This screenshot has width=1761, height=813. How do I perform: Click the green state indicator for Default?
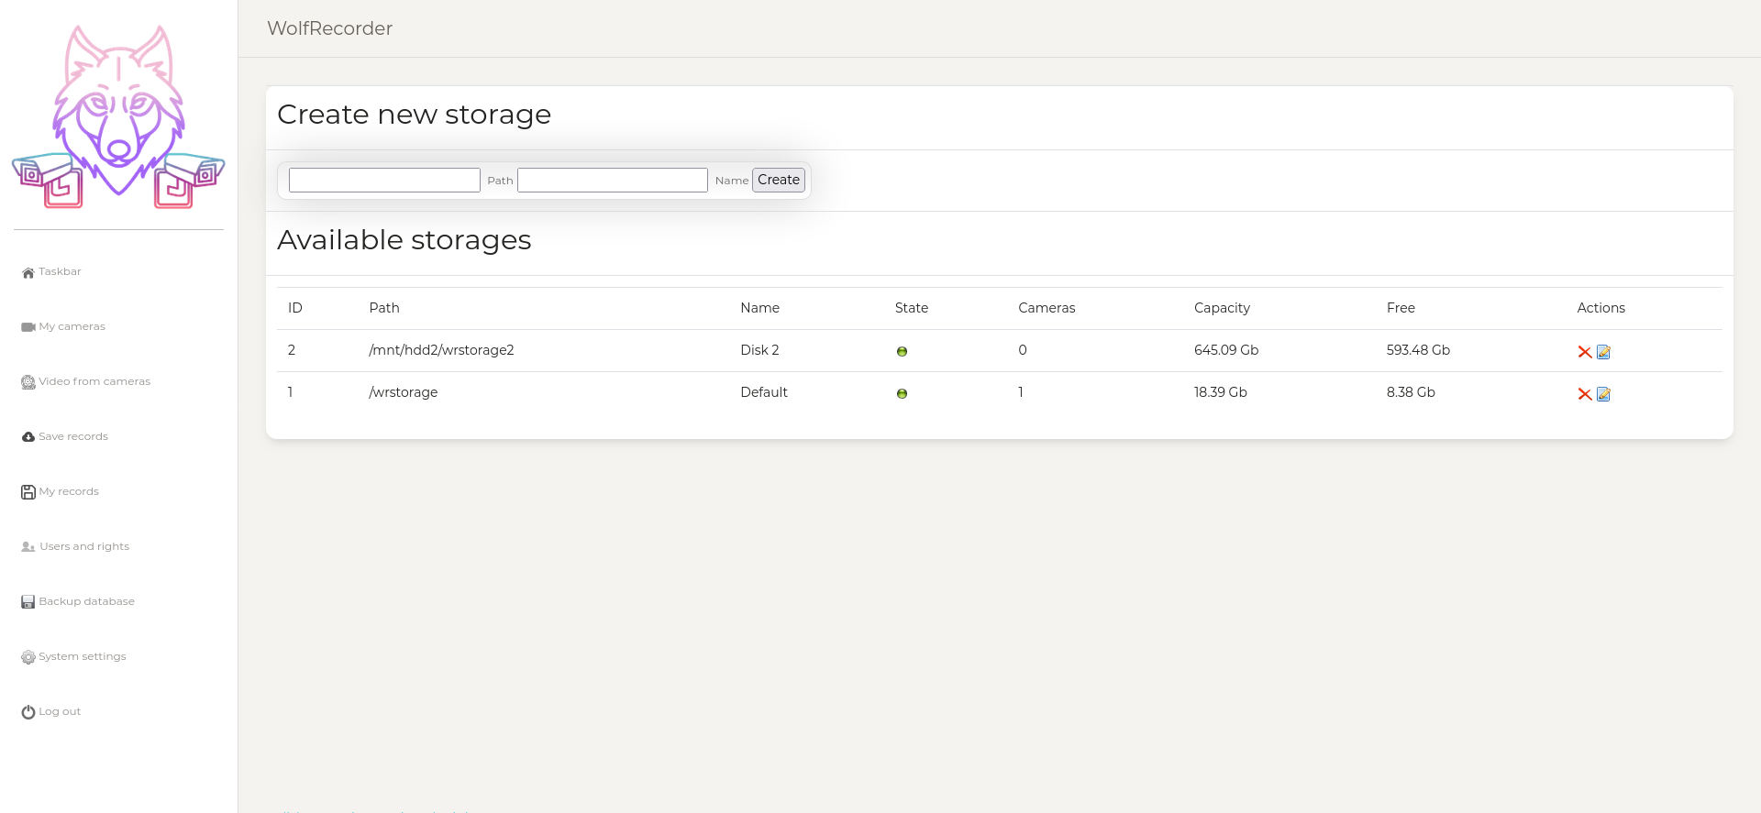click(902, 394)
